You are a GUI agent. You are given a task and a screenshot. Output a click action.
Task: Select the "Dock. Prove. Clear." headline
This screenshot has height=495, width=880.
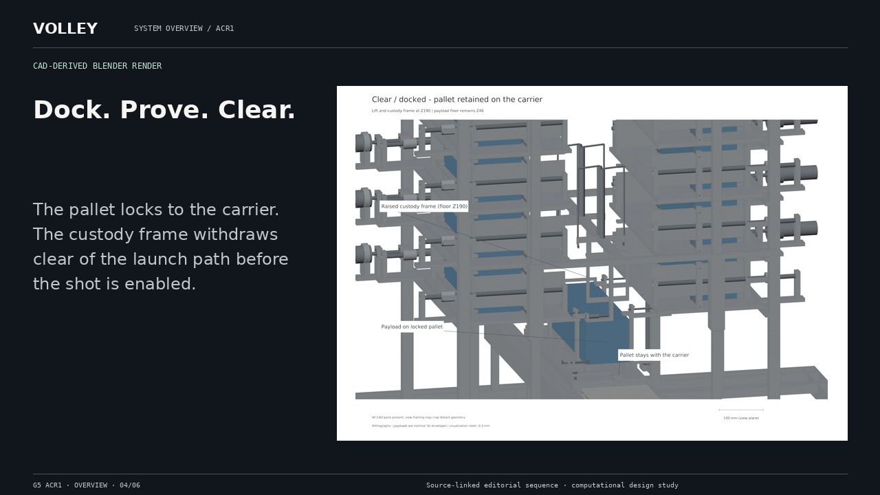[x=164, y=110]
